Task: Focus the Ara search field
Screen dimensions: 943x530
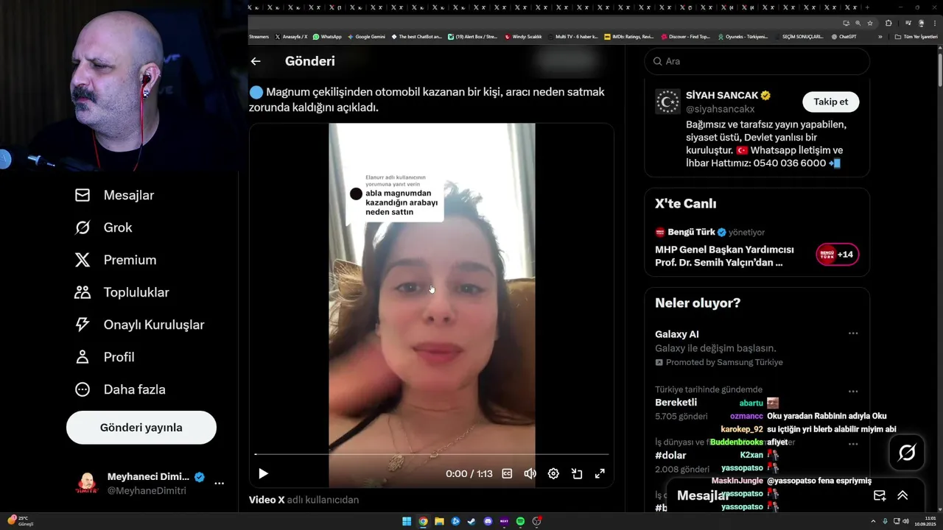Action: pyautogui.click(x=757, y=62)
